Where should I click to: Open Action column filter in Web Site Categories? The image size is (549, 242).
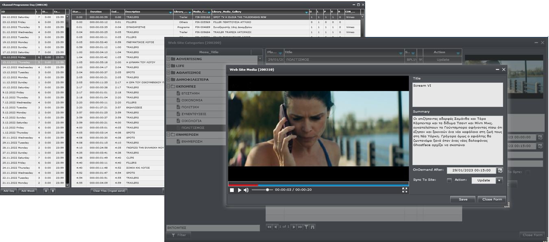point(458,53)
